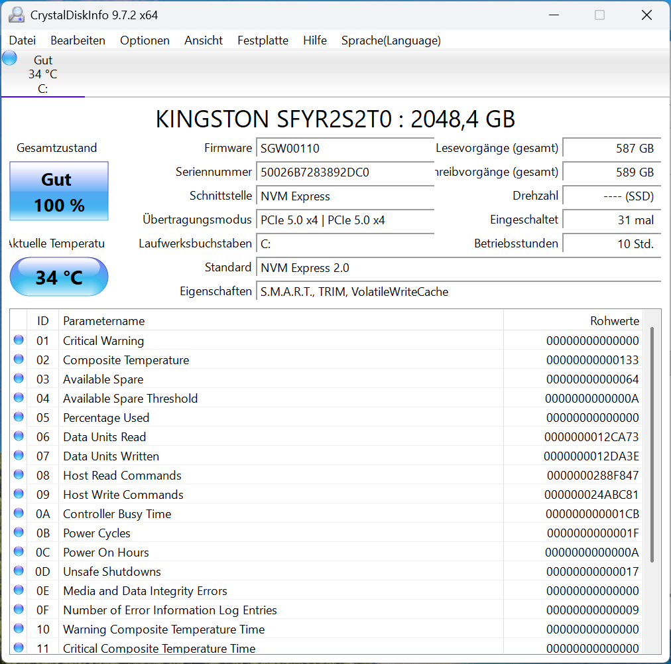Click the Betriebsstunden value 10 Std.
Screen dimensions: 671x664
tap(611, 244)
